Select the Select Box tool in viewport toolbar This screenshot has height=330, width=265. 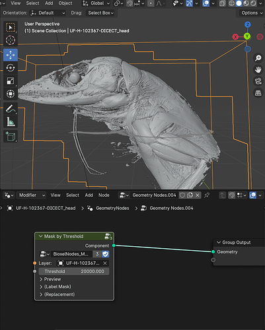point(11,28)
